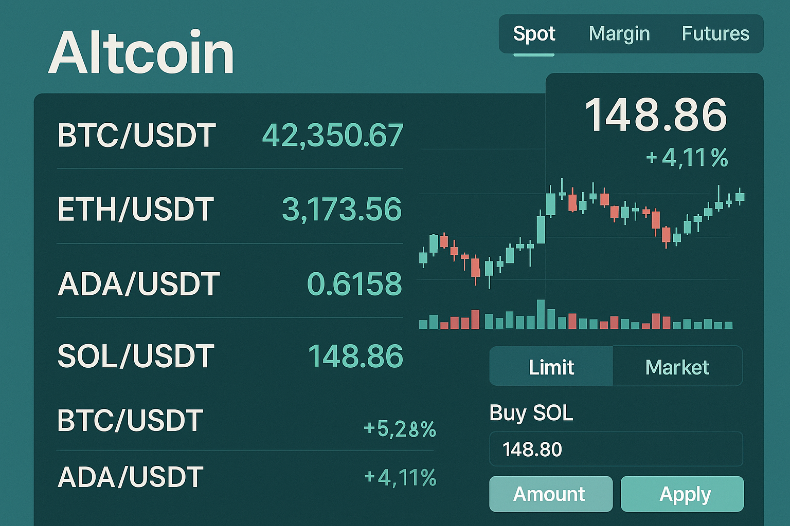This screenshot has height=526, width=790.
Task: Select the BTC/USDT 42,350.67 row
Action: pos(230,135)
